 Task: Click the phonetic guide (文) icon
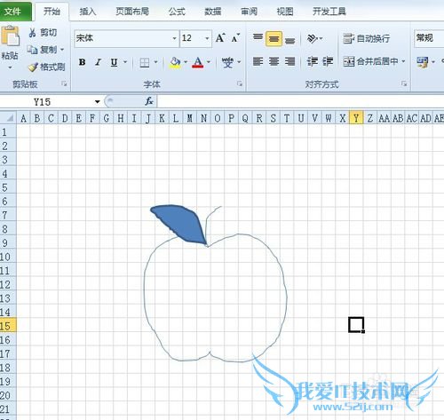tap(227, 62)
